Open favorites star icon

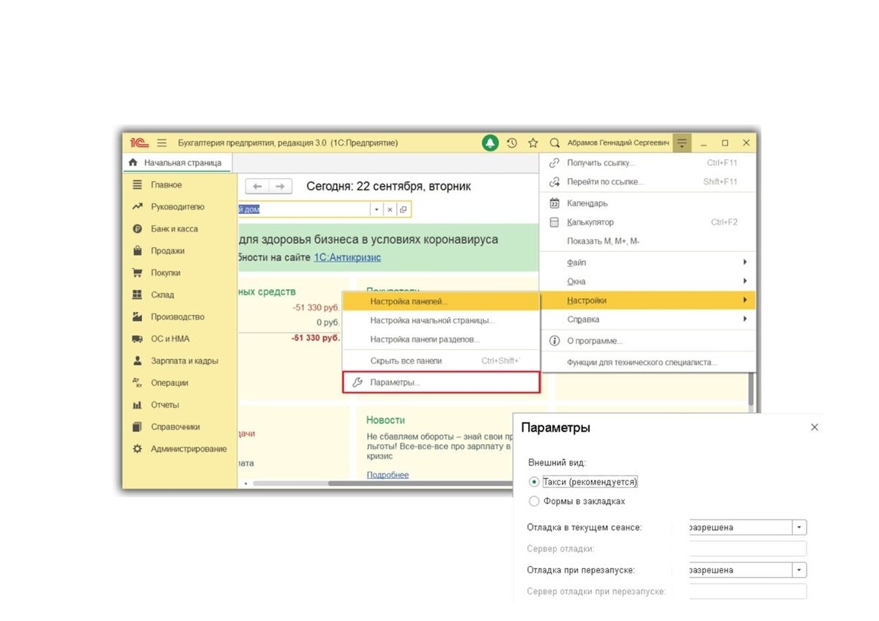(533, 143)
